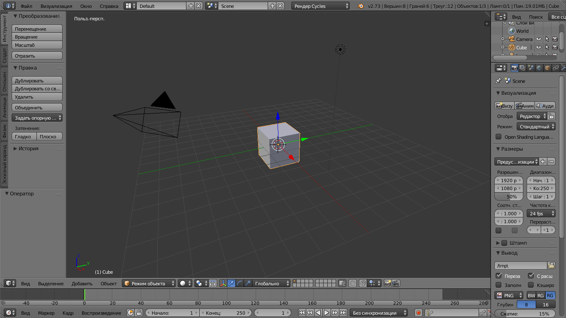Click the Object properties cube icon
Screen dimensions: 566x318
(x=547, y=68)
